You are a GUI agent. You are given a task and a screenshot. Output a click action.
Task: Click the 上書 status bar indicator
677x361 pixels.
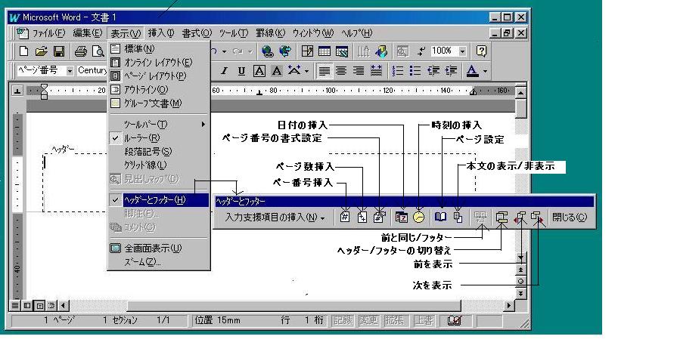pyautogui.click(x=424, y=320)
